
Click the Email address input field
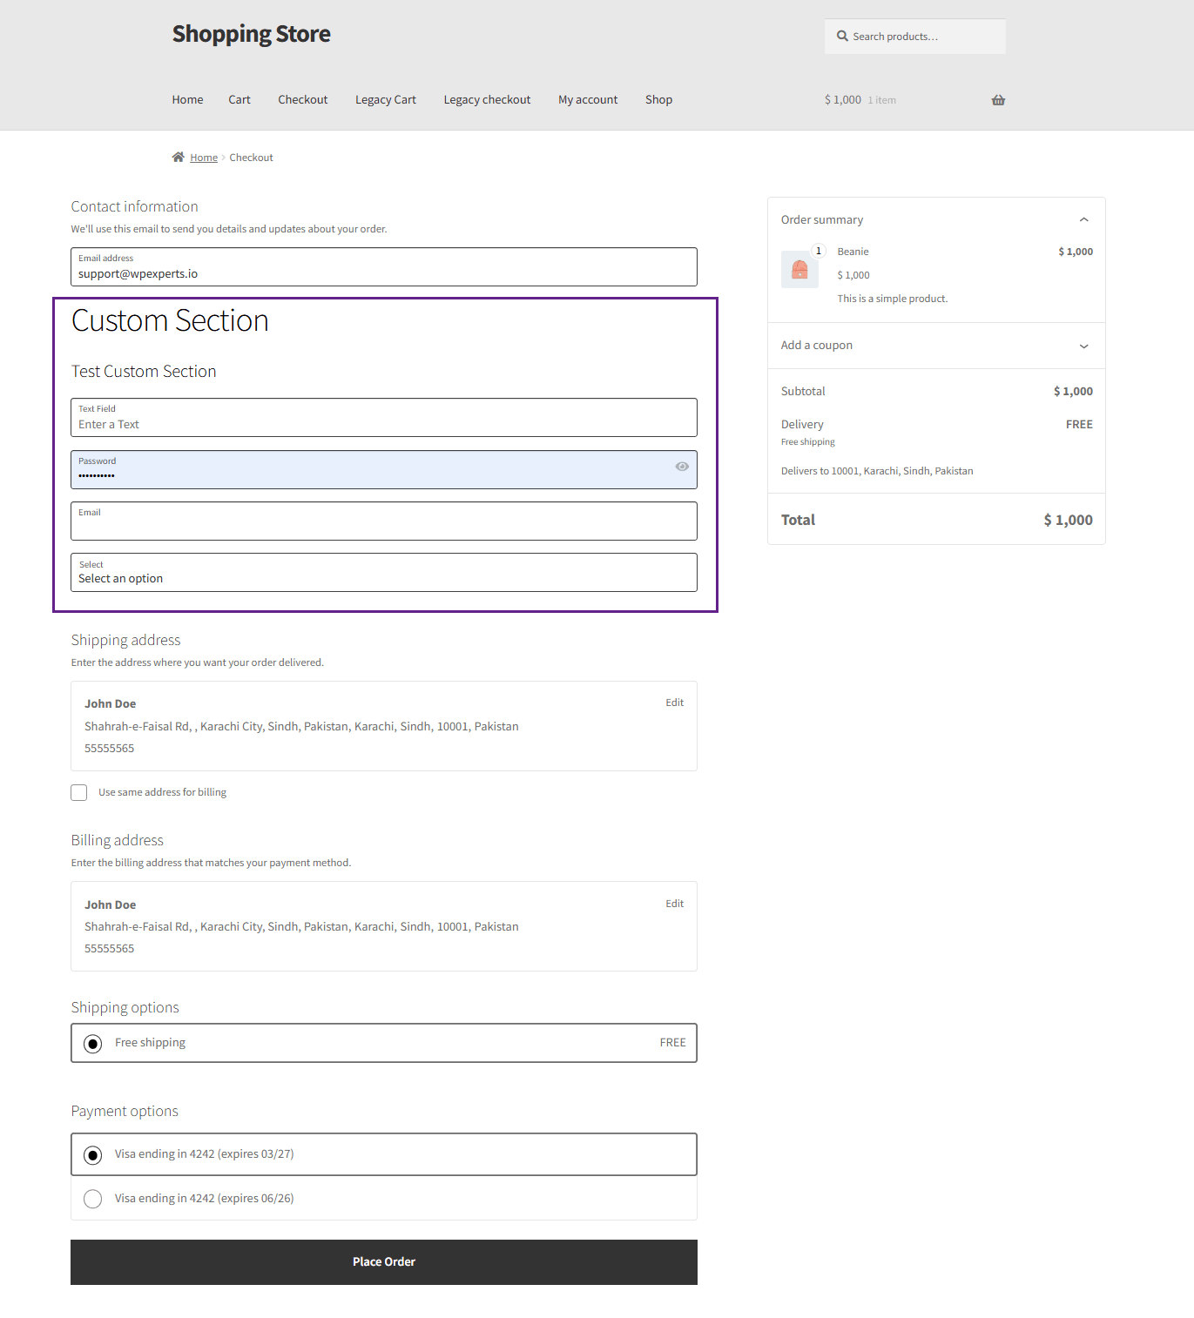[x=383, y=272]
